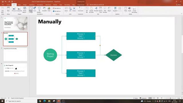Collapse the ribbon with the chevron
Image resolution: width=183 pixels, height=103 pixels.
pyautogui.click(x=182, y=13)
